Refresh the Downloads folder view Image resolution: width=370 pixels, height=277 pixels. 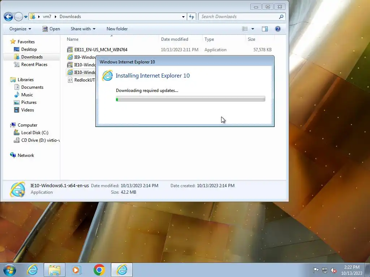pos(192,17)
